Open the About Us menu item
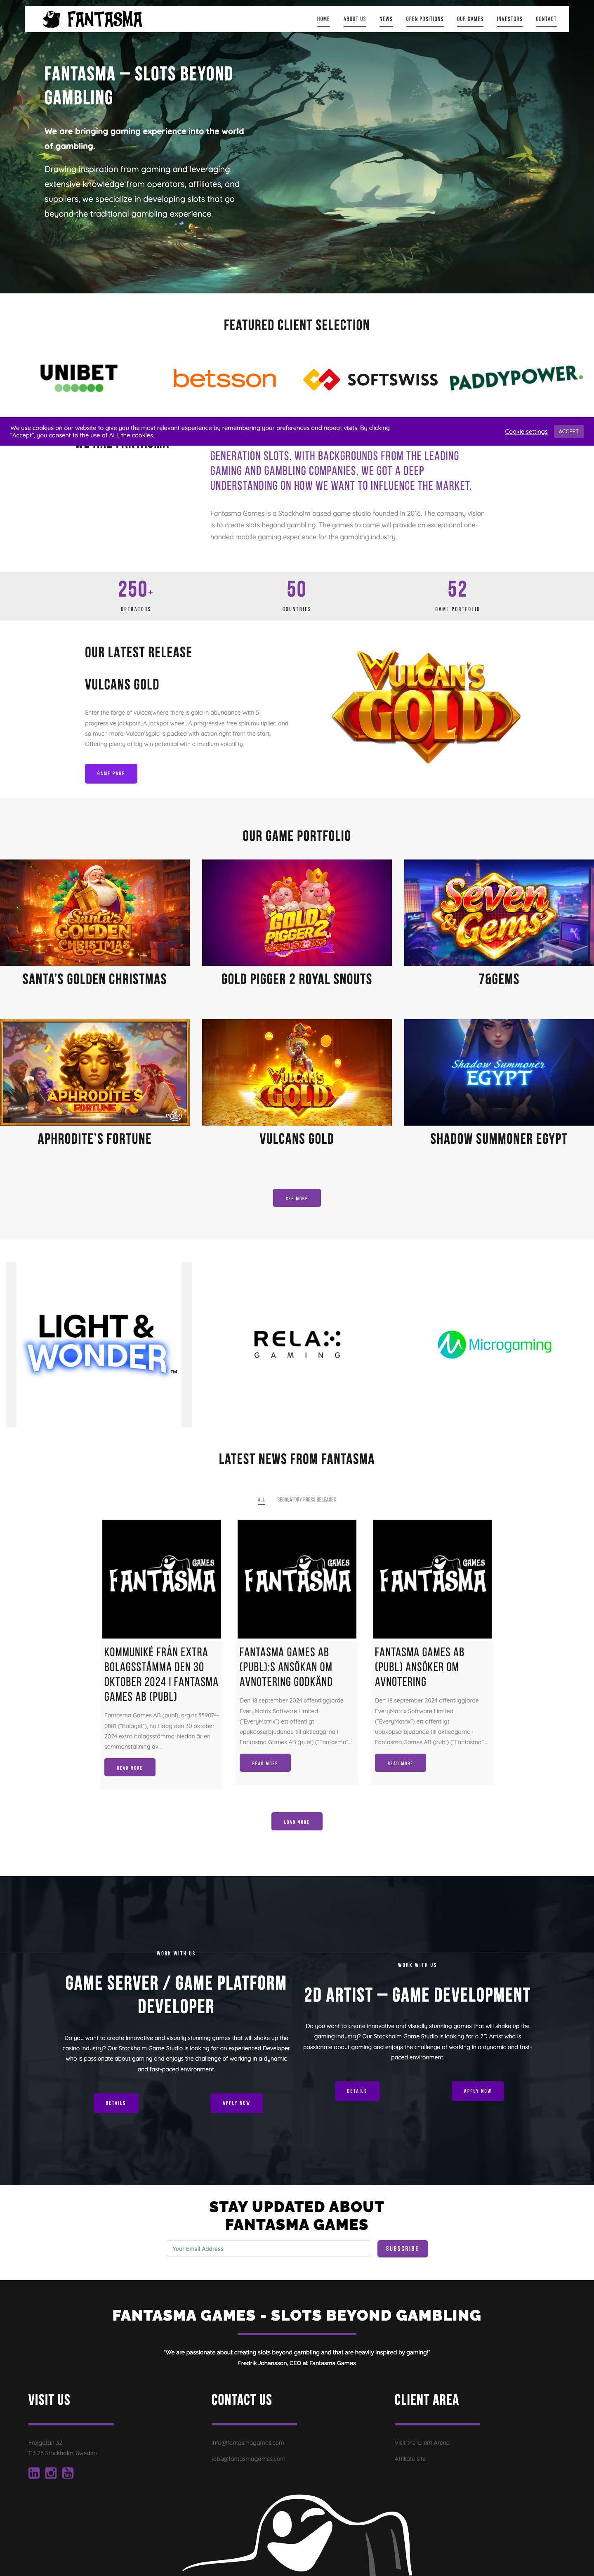The height and width of the screenshot is (2576, 594). (x=355, y=19)
